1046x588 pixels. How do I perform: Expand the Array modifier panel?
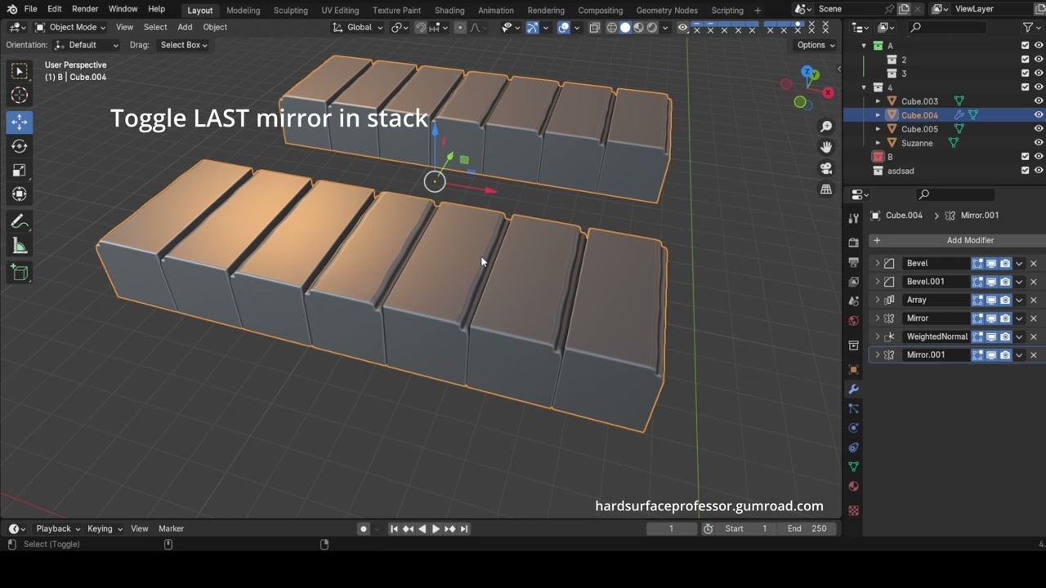coord(878,300)
